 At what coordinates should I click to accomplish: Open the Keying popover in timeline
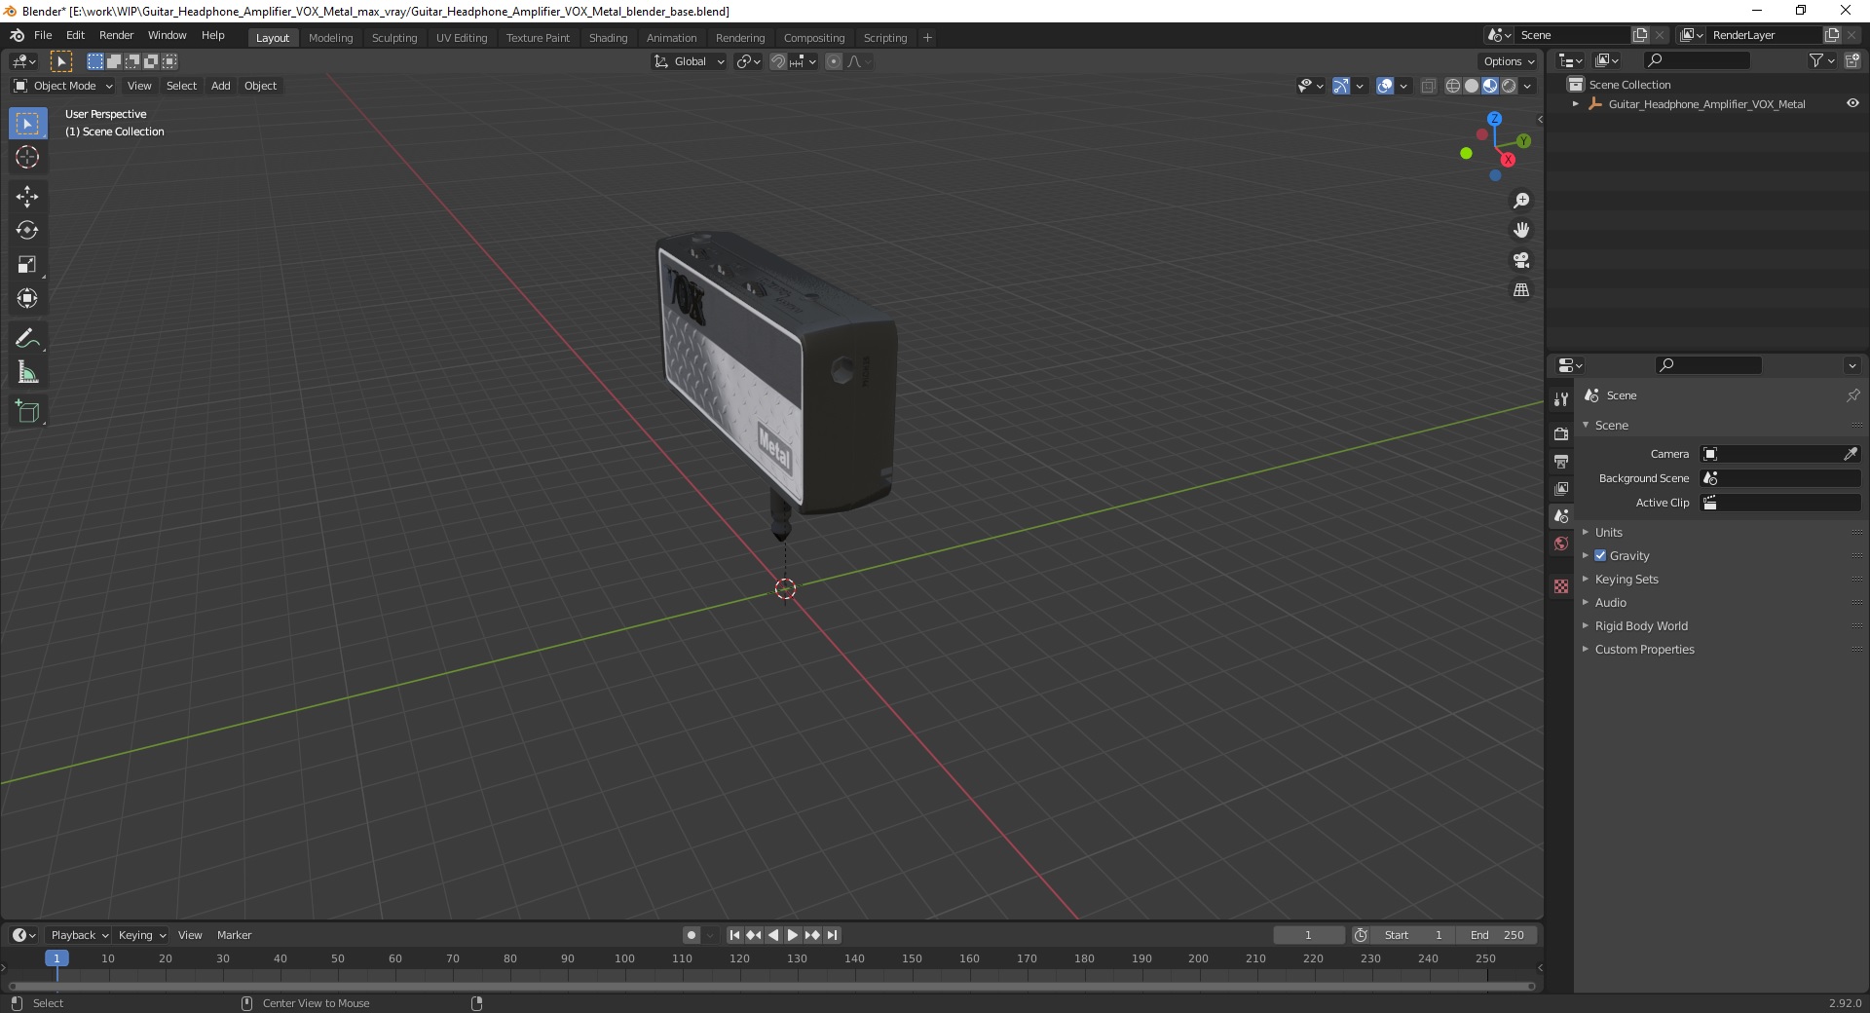pos(141,935)
